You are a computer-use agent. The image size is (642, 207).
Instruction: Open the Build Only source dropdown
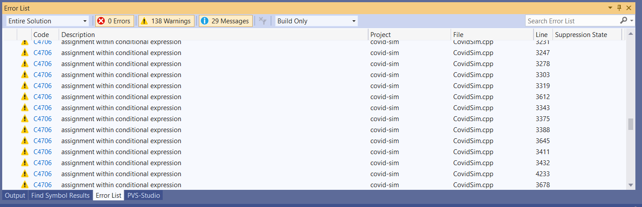pyautogui.click(x=317, y=21)
